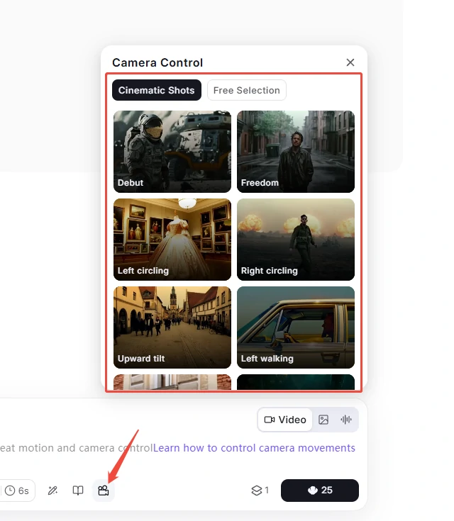Open the 6s duration setting
Screen dimensions: 454x521
(x=17, y=491)
